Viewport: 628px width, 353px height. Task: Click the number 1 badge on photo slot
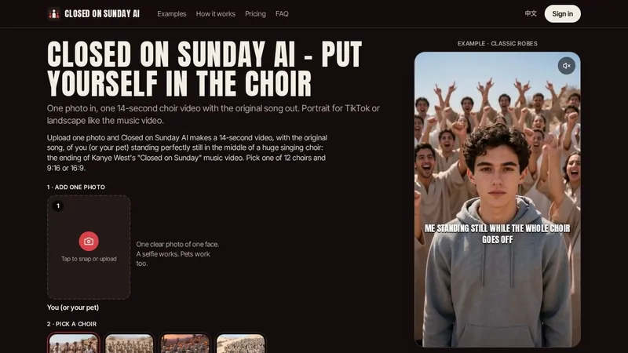(x=58, y=206)
